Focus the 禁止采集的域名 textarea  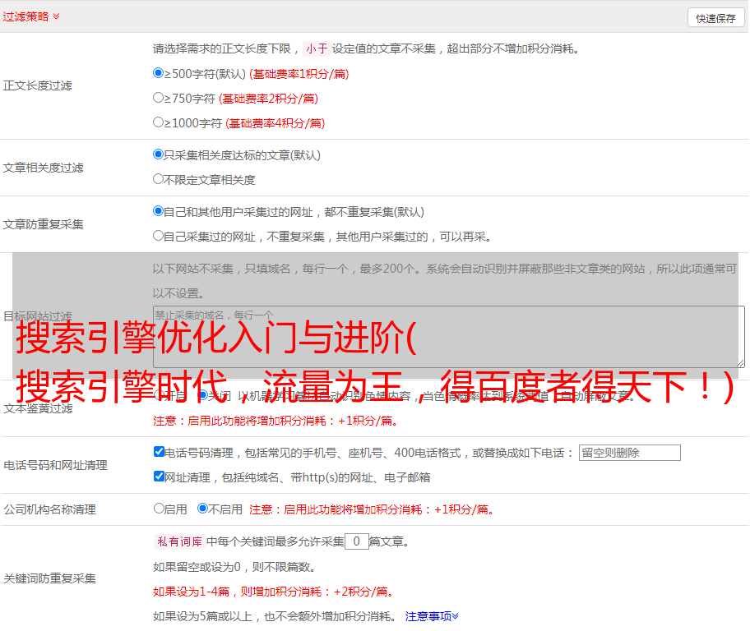tap(449, 337)
